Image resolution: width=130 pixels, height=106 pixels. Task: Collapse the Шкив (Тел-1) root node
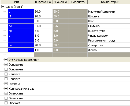pos(3,7)
